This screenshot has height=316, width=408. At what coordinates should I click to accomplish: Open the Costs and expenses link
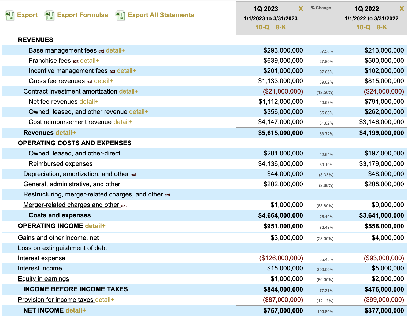click(60, 215)
